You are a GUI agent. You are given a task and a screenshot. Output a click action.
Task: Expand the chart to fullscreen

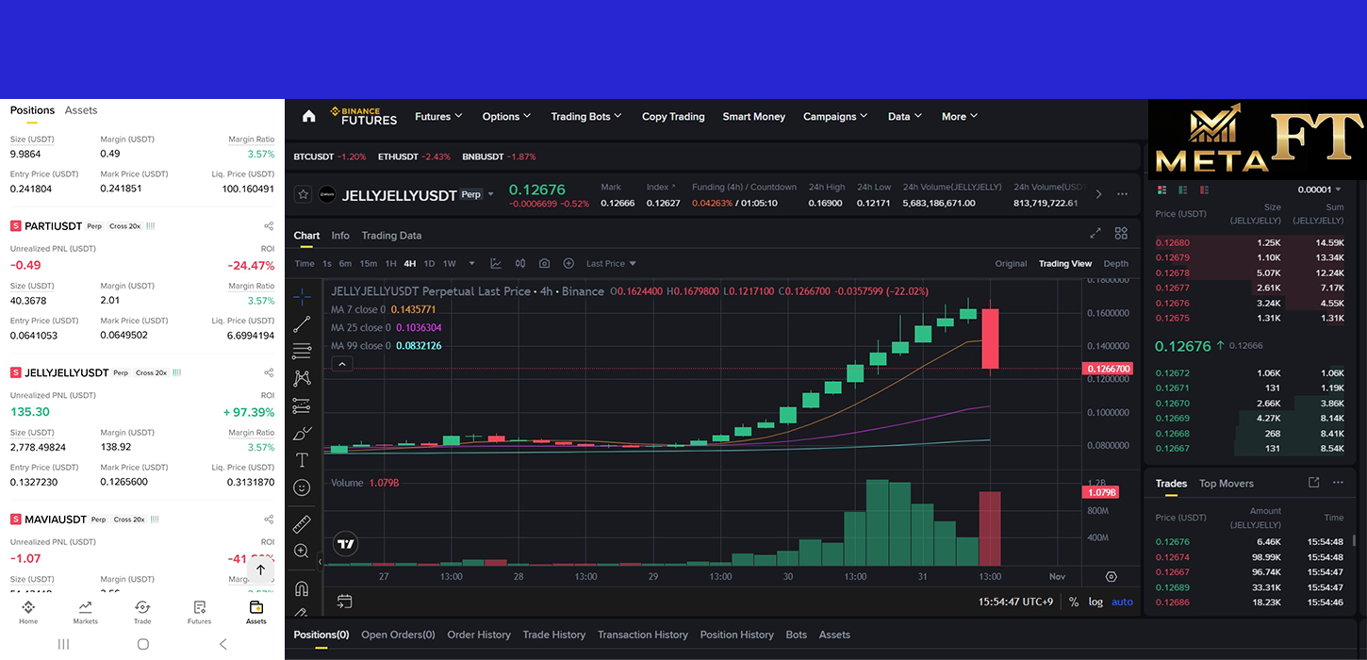pyautogui.click(x=1095, y=233)
